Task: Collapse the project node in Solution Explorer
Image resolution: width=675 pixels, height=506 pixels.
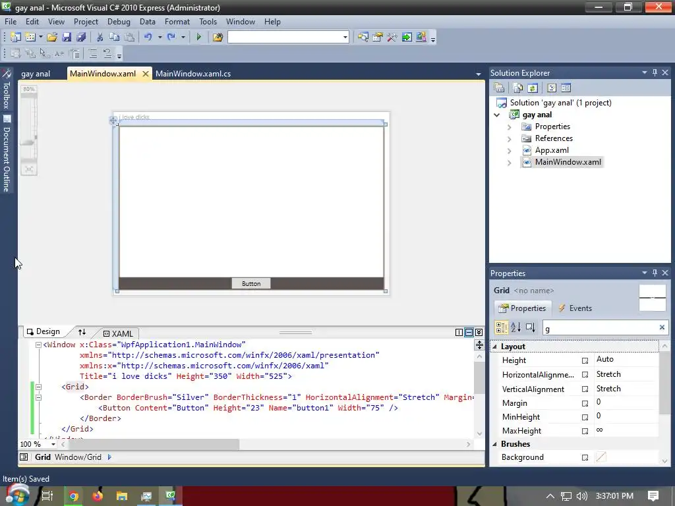Action: 497,115
